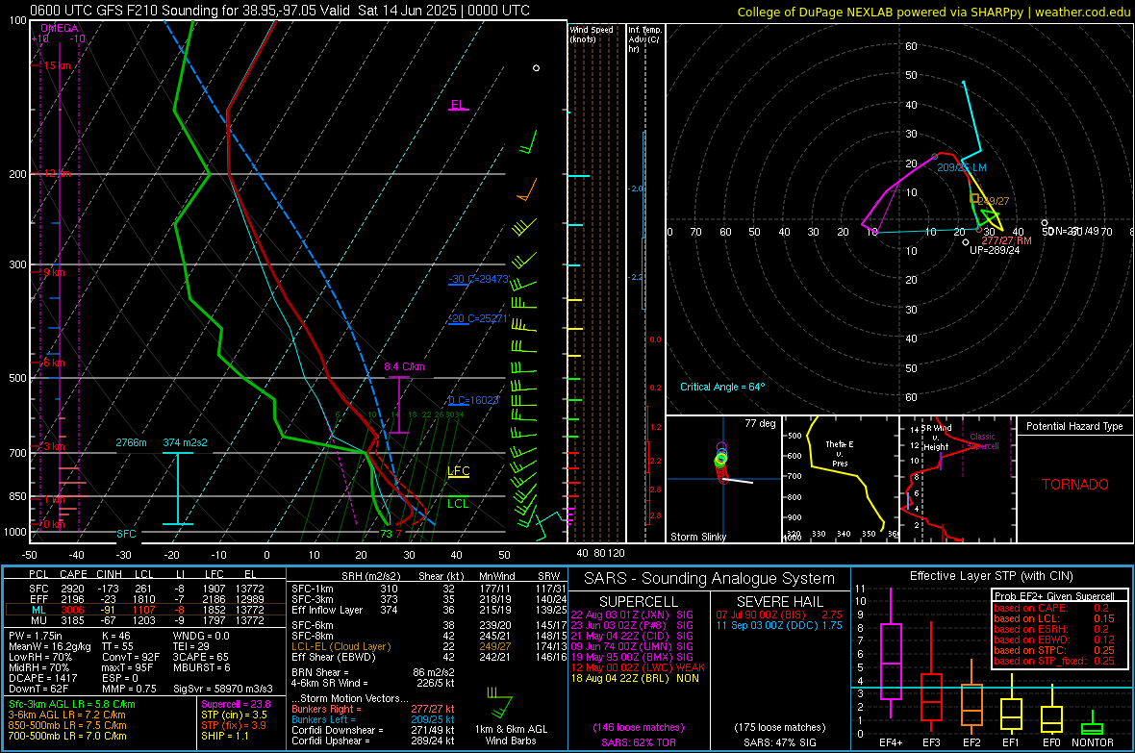Select the highlighted 'ML' parcel row
This screenshot has height=753, width=1135.
[x=145, y=610]
